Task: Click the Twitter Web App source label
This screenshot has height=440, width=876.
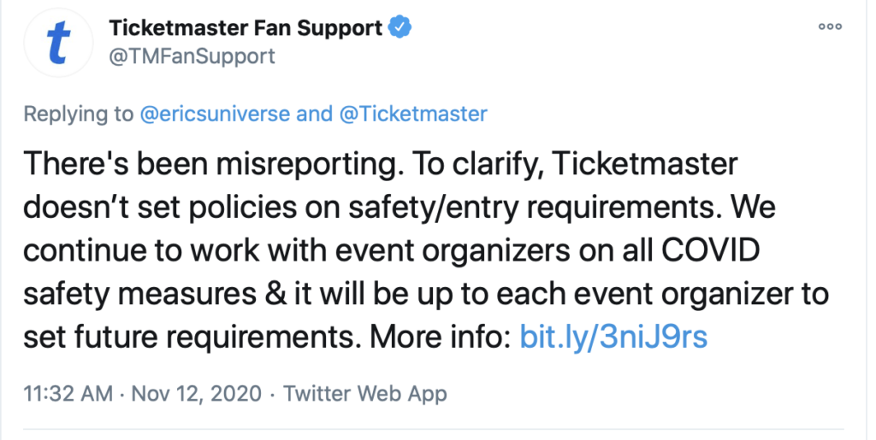Action: pyautogui.click(x=365, y=394)
